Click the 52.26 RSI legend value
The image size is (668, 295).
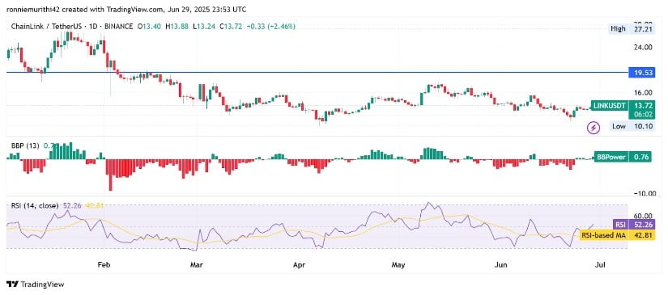tap(71, 205)
